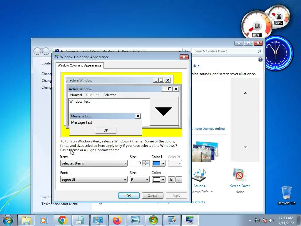Click Inactive Window title bar in preview
Viewport: 301px width, 226px height.
click(x=109, y=80)
